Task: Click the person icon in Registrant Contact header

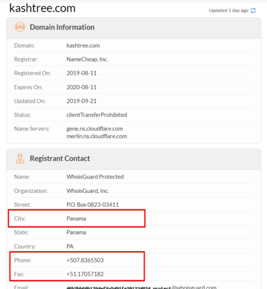Action: (20, 159)
